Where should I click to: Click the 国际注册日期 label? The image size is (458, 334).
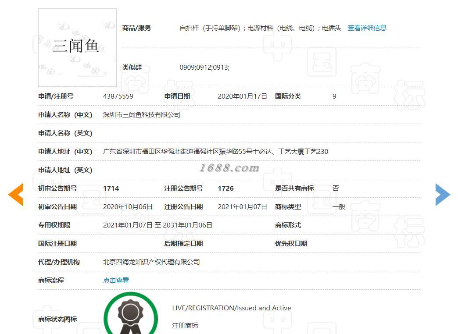57,244
